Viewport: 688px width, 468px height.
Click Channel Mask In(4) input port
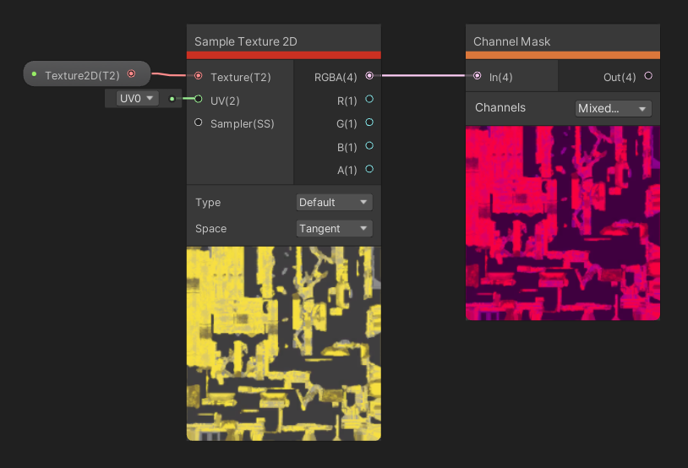(x=478, y=76)
